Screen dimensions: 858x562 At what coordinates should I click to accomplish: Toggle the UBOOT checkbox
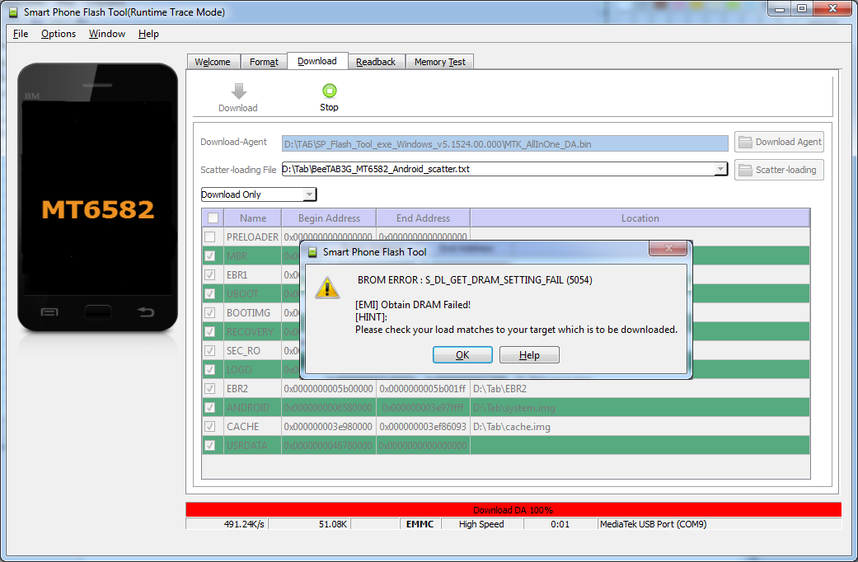pyautogui.click(x=209, y=294)
